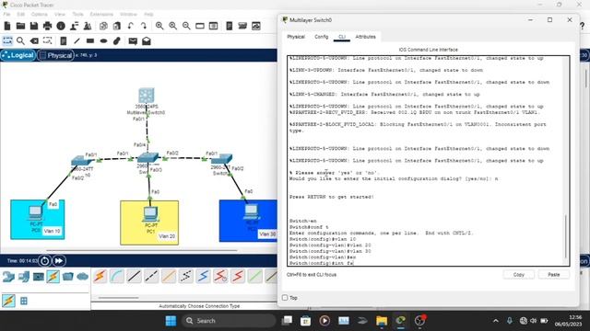Click the Copy icon in main toolbar
The width and height of the screenshot is (590, 331).
point(103,26)
